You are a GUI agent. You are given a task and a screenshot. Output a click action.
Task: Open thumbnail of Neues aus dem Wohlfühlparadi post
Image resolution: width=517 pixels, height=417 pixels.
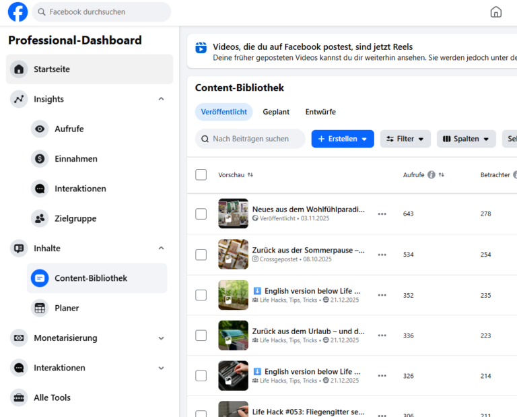point(233,214)
